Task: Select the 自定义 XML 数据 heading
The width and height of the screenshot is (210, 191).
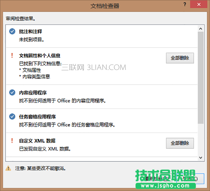Action: tap(37, 141)
